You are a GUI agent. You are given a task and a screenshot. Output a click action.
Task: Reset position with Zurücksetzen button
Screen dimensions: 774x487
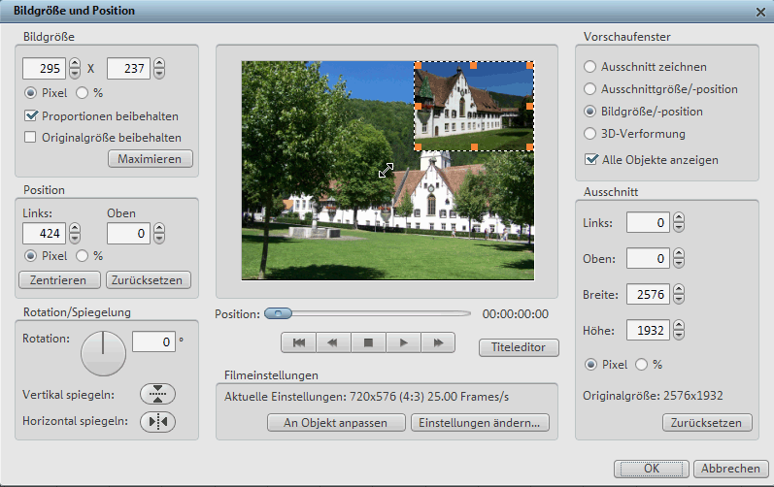148,280
